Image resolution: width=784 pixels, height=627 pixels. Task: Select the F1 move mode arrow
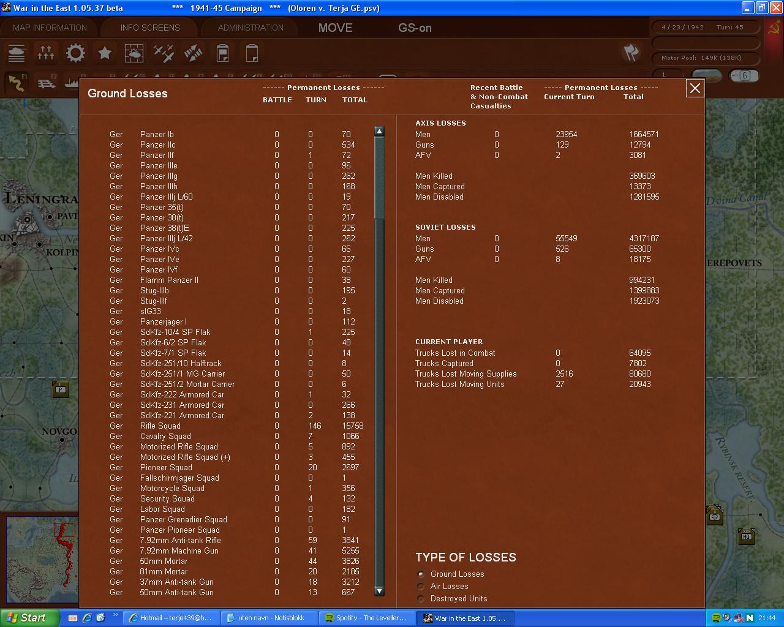[x=17, y=83]
